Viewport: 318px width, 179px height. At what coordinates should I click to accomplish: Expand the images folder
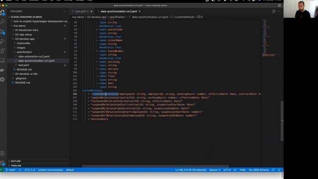click(x=21, y=48)
